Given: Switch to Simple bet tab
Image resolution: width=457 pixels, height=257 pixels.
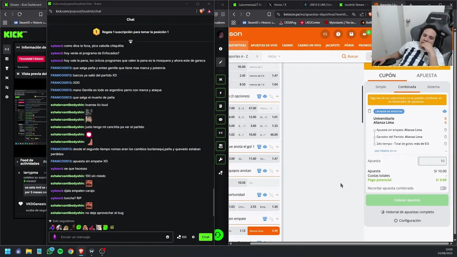Looking at the screenshot, I should coord(381,87).
